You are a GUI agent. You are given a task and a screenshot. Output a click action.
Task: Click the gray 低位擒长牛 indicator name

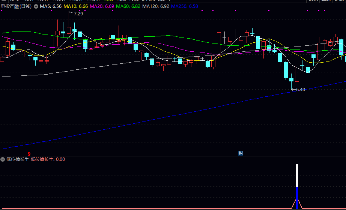point(18,159)
